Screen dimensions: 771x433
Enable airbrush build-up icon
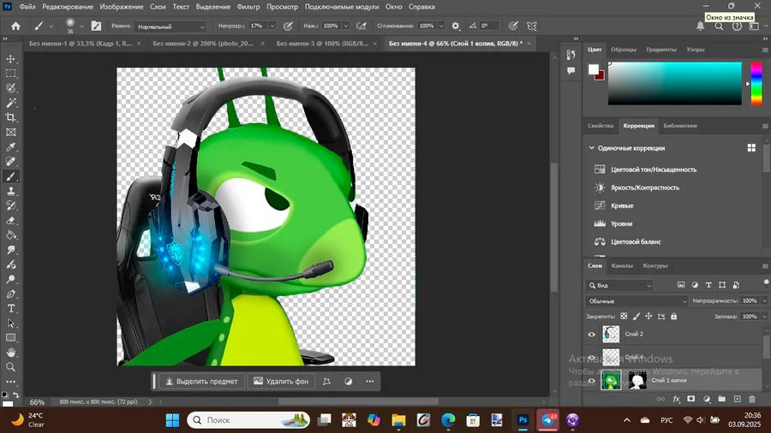[362, 26]
